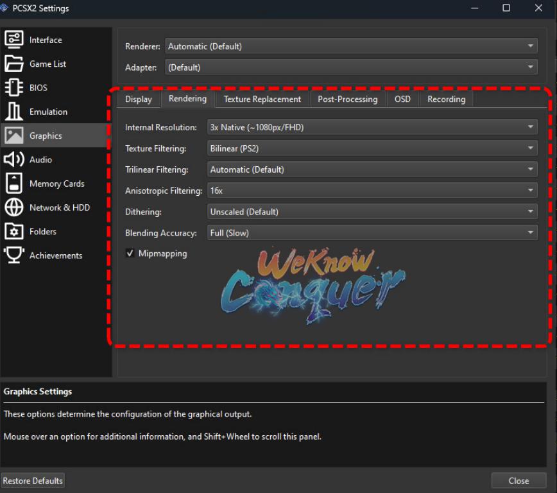Image resolution: width=557 pixels, height=493 pixels.
Task: Open the Texture Replacement tab
Action: coord(262,99)
